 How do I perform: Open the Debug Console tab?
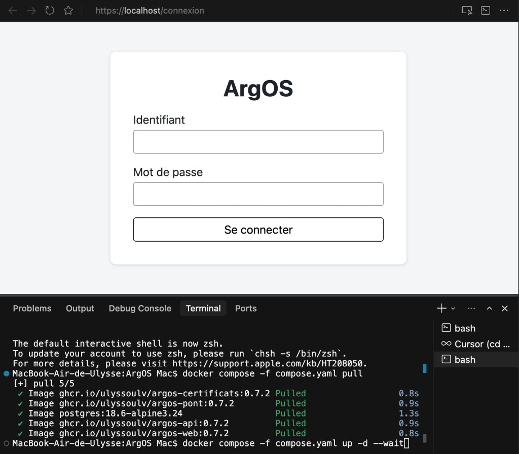click(x=140, y=308)
